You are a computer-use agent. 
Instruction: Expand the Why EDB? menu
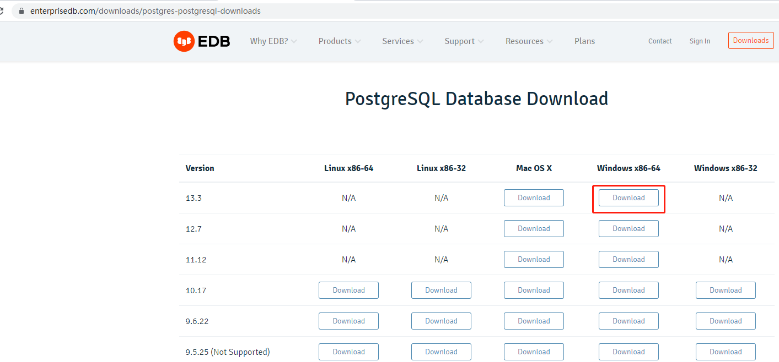pyautogui.click(x=273, y=41)
